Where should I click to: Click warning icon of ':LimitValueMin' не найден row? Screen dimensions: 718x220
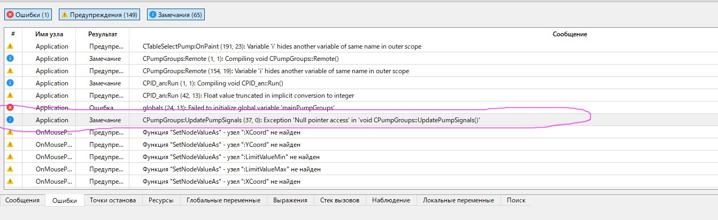pyautogui.click(x=10, y=157)
